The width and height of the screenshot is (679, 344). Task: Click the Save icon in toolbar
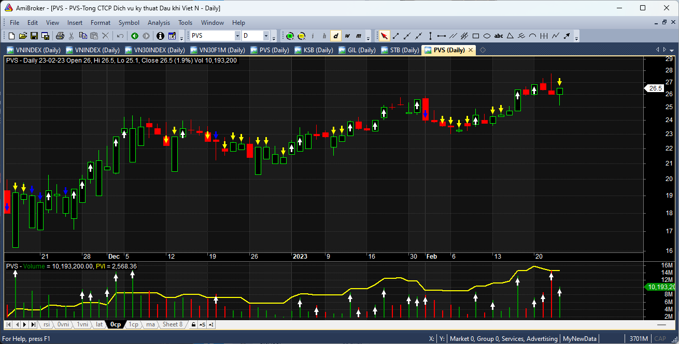pos(34,36)
